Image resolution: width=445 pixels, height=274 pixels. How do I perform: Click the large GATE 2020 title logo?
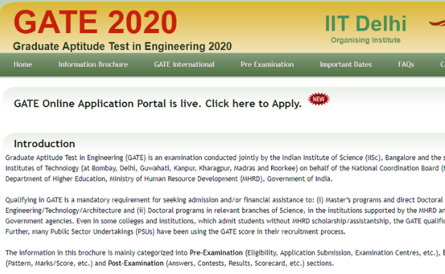click(x=95, y=23)
